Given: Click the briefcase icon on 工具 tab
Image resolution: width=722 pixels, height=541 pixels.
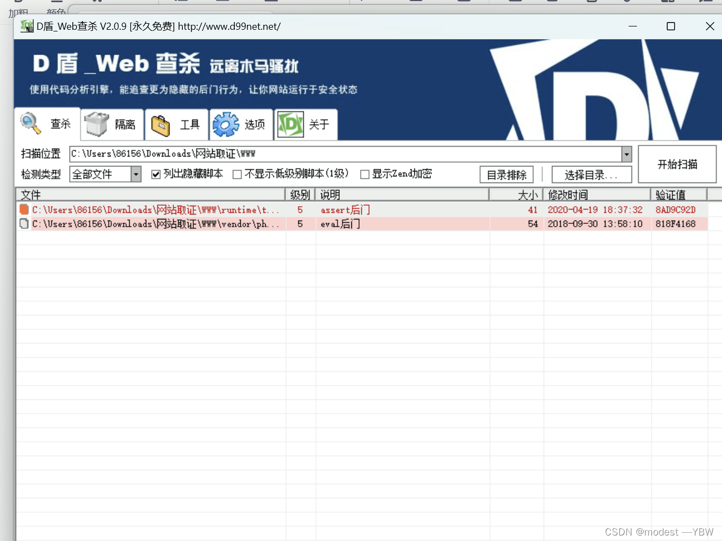Looking at the screenshot, I should 161,125.
